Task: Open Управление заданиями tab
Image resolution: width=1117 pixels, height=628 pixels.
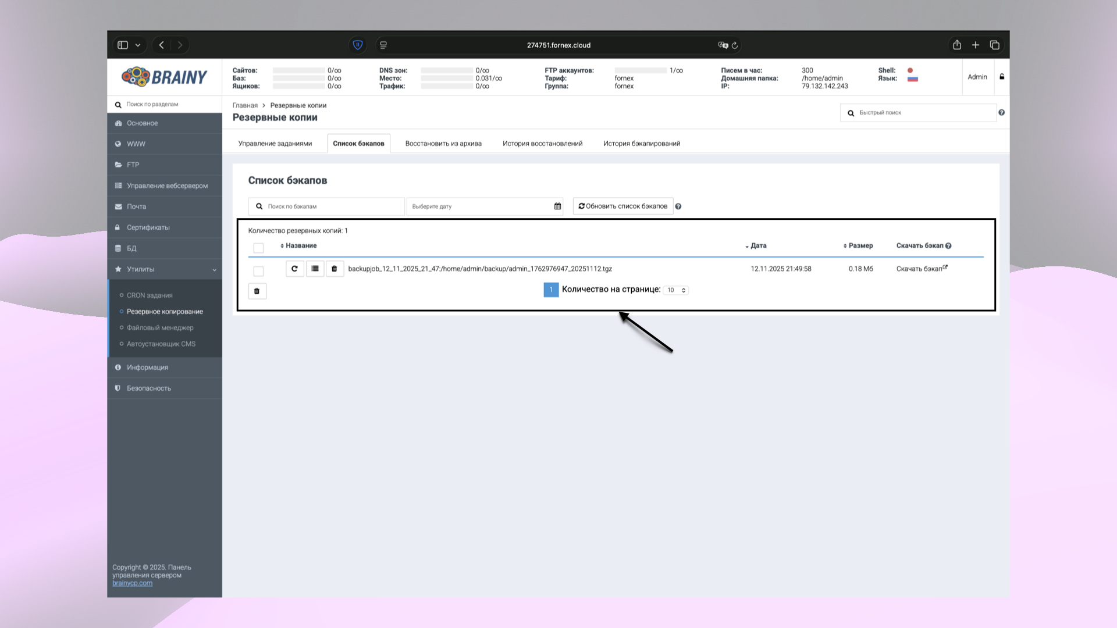Action: click(x=275, y=144)
